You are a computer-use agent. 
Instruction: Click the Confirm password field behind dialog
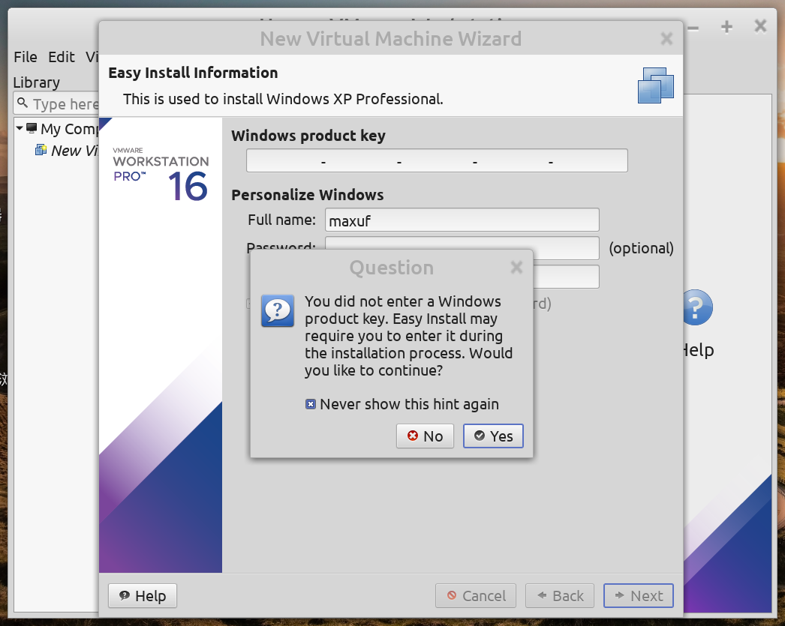(x=566, y=277)
